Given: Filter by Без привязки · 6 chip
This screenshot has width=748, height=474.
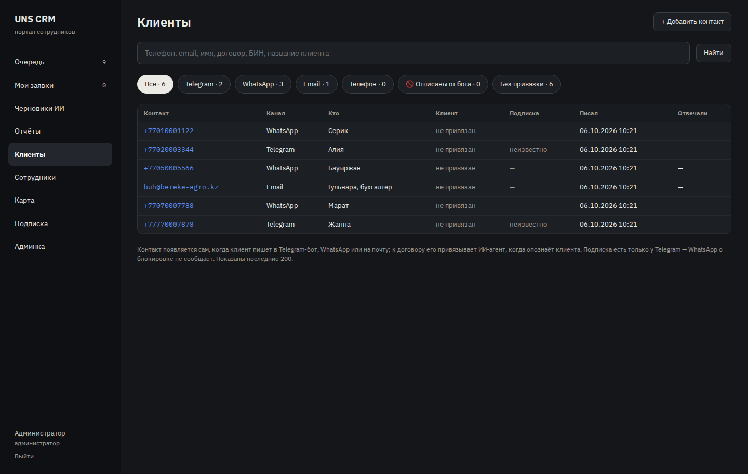Looking at the screenshot, I should pos(526,84).
